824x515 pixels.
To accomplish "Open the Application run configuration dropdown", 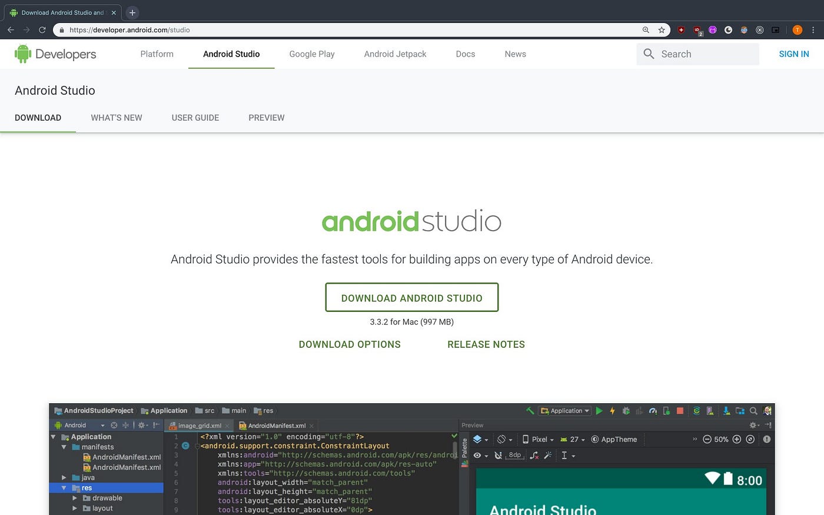I will pyautogui.click(x=565, y=411).
